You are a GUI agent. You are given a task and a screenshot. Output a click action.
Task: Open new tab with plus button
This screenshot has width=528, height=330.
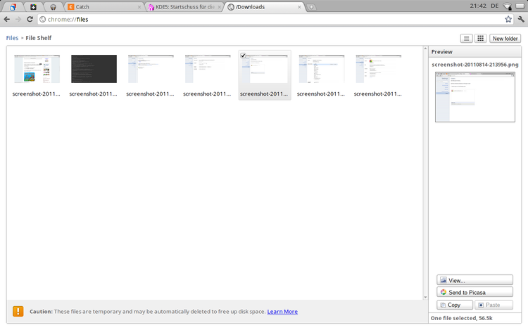pos(311,7)
